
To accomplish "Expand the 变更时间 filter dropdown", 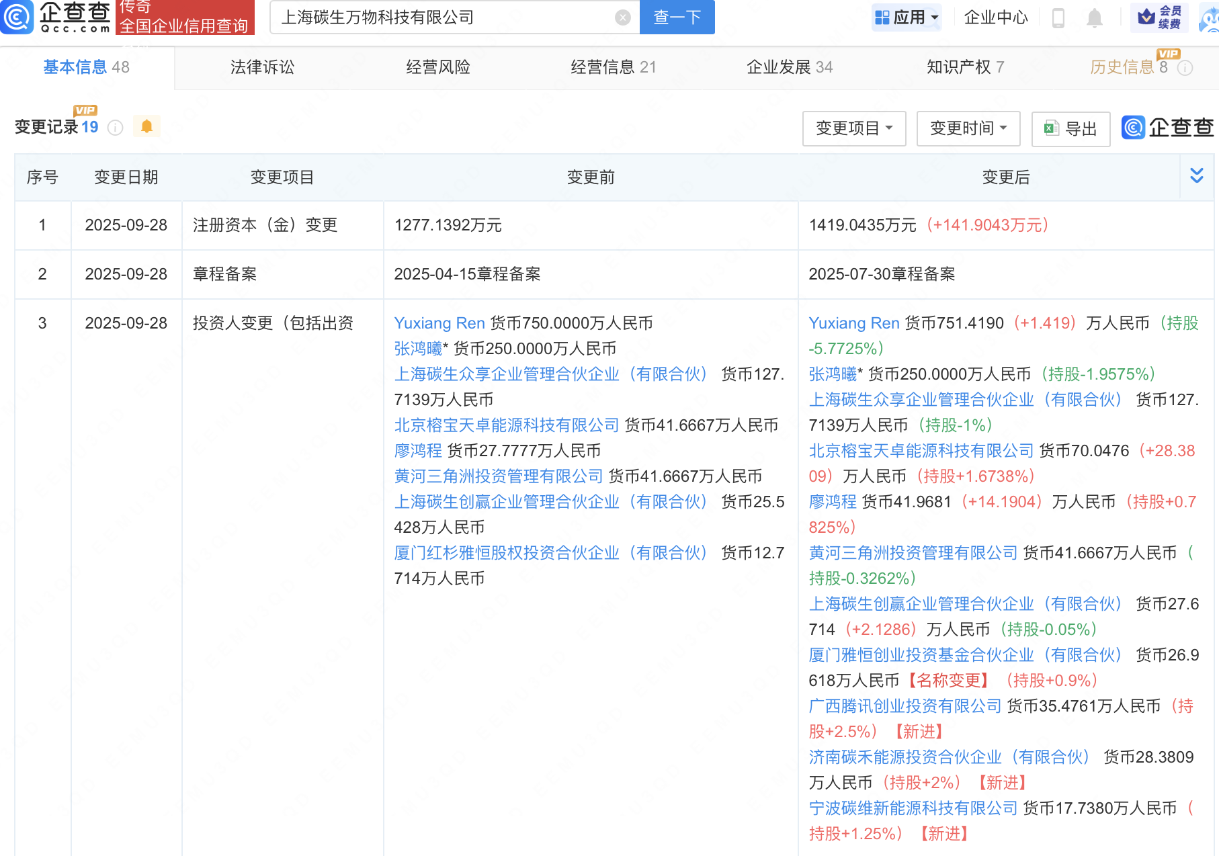I will pyautogui.click(x=968, y=128).
